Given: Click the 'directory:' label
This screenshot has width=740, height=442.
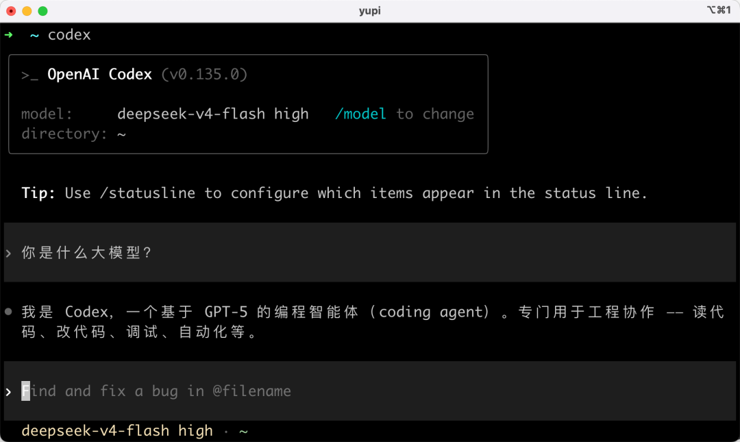Looking at the screenshot, I should coord(64,134).
